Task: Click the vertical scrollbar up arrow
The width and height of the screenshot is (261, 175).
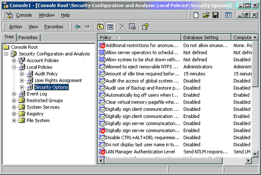Action: pos(255,37)
